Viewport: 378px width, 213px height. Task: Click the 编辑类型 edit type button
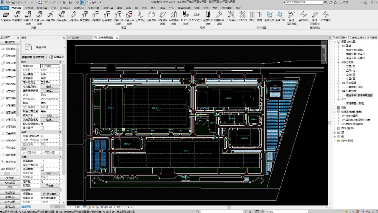pyautogui.click(x=57, y=57)
